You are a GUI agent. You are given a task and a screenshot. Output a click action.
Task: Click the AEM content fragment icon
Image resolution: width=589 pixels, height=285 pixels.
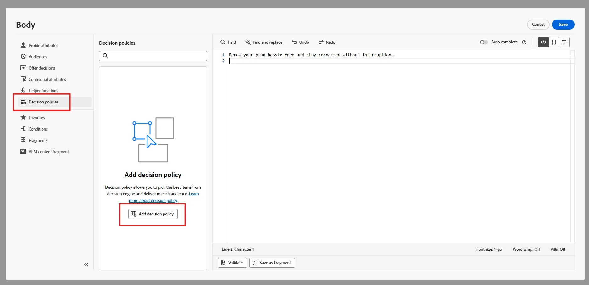tap(23, 151)
